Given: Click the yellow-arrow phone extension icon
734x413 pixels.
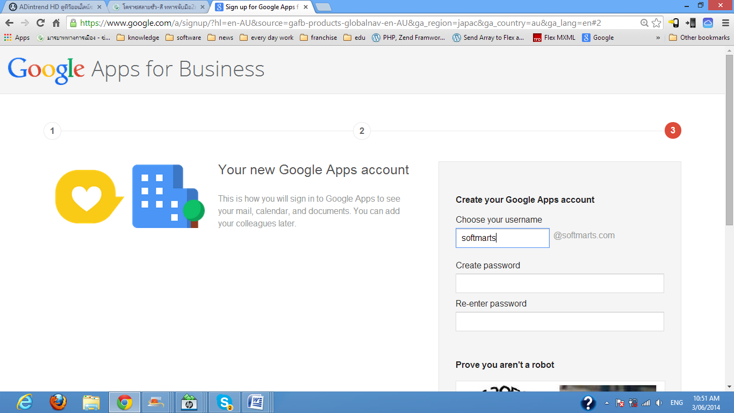Looking at the screenshot, I should click(674, 23).
